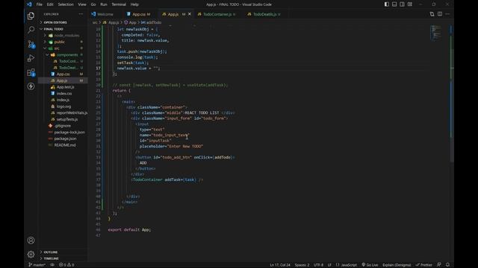This screenshot has height=268, width=478.
Task: Open Explorer's more actions ellipsis
Action: 81,14
